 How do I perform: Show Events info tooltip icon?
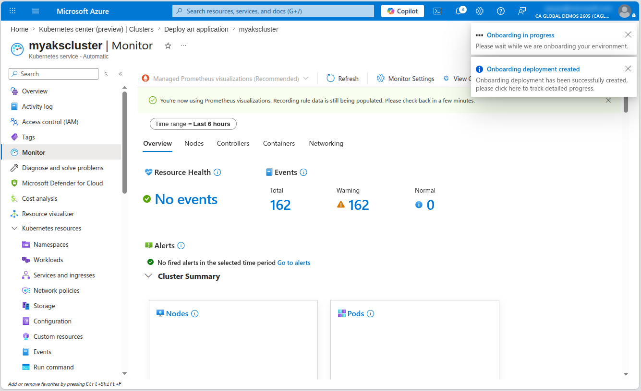pos(303,172)
